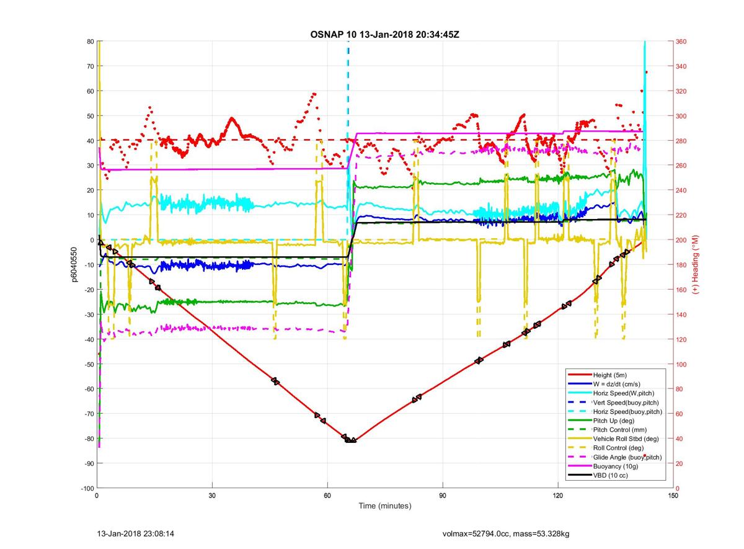Click the right heading axis tick label 360

click(x=682, y=42)
